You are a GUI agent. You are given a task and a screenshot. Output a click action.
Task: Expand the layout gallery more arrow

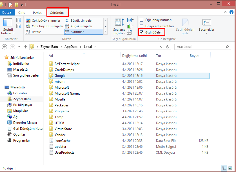pyautogui.click(x=106, y=32)
